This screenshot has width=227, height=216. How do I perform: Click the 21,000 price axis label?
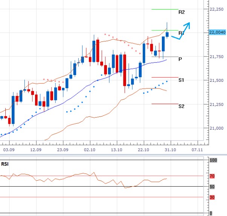point(216,128)
